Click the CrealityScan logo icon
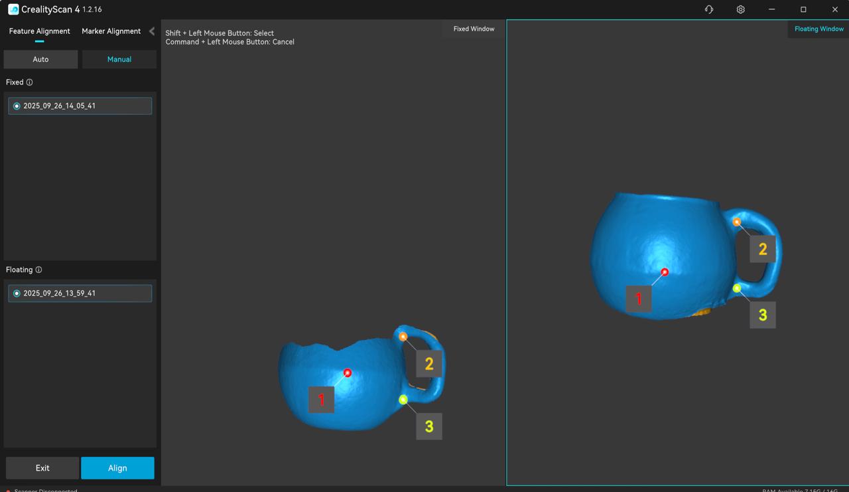Image resolution: width=849 pixels, height=492 pixels. tap(13, 9)
